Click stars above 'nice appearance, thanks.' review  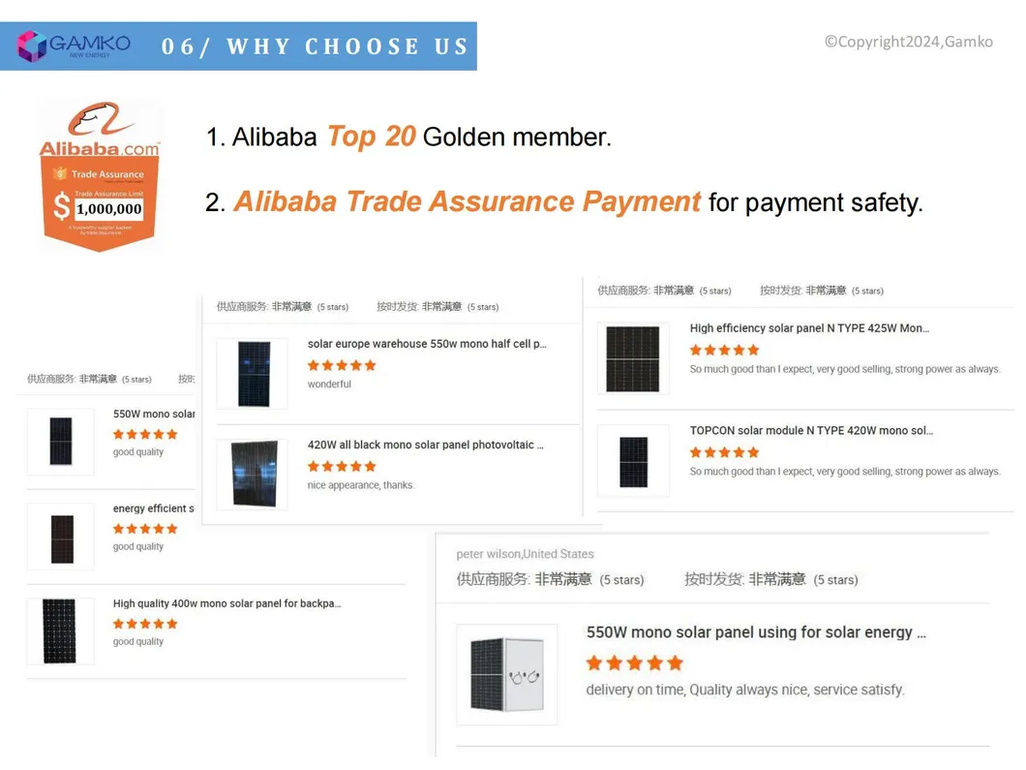[x=342, y=466]
